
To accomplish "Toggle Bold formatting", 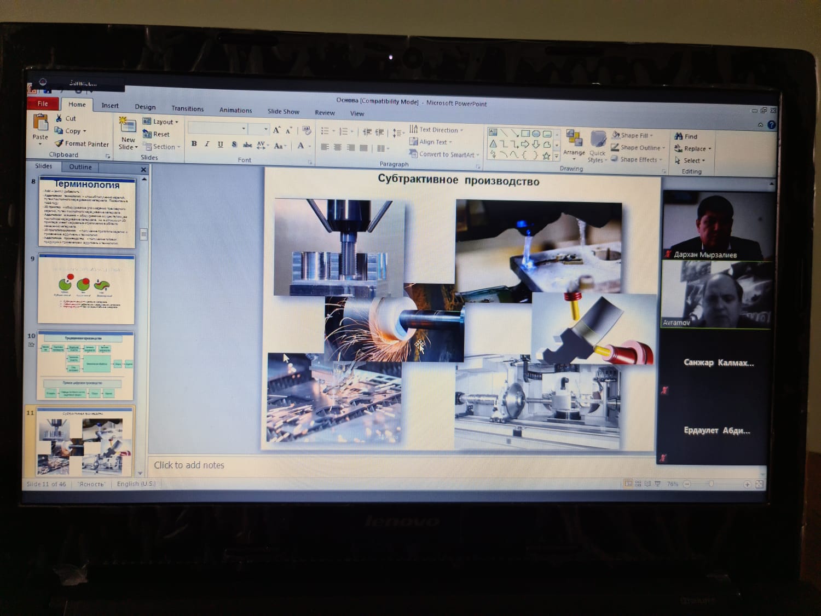I will coord(194,144).
